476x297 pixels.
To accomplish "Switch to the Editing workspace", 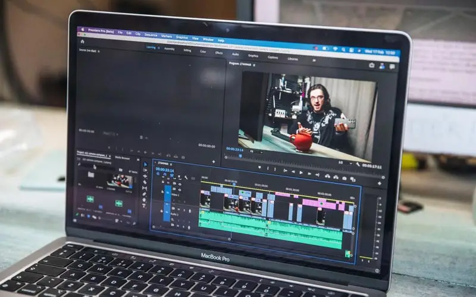I will point(187,50).
